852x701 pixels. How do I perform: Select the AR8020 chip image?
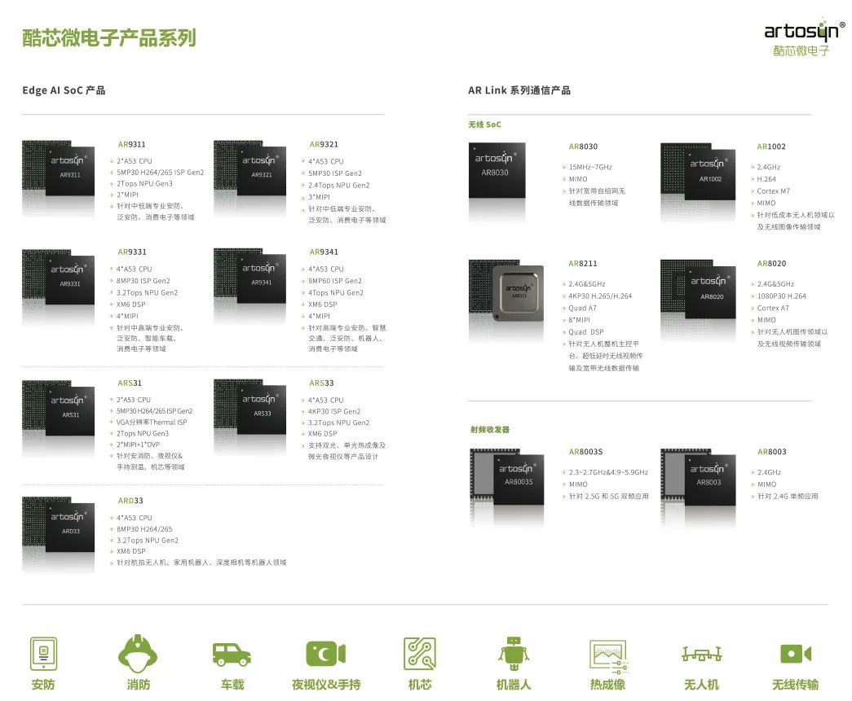[698, 289]
